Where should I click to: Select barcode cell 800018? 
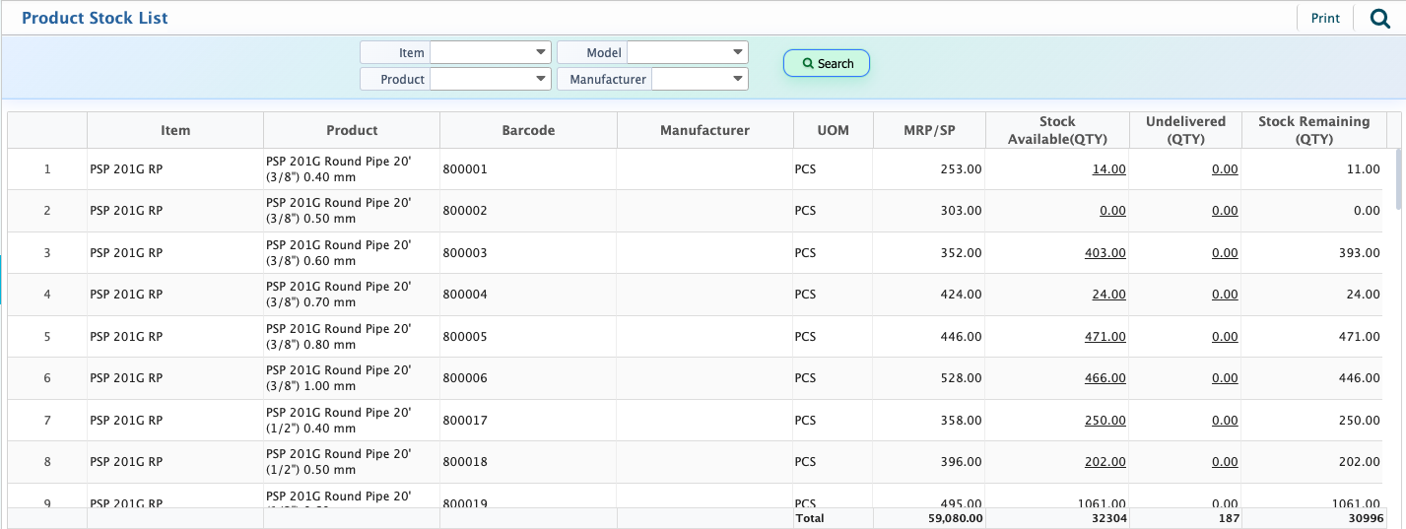tap(528, 462)
